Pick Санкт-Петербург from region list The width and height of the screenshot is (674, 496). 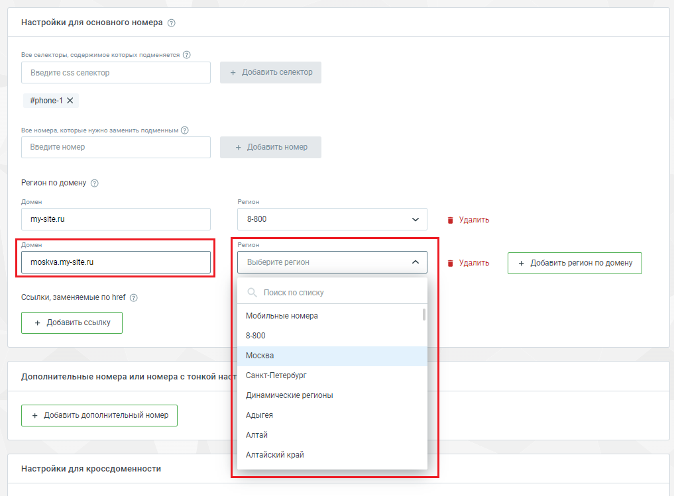(332, 375)
